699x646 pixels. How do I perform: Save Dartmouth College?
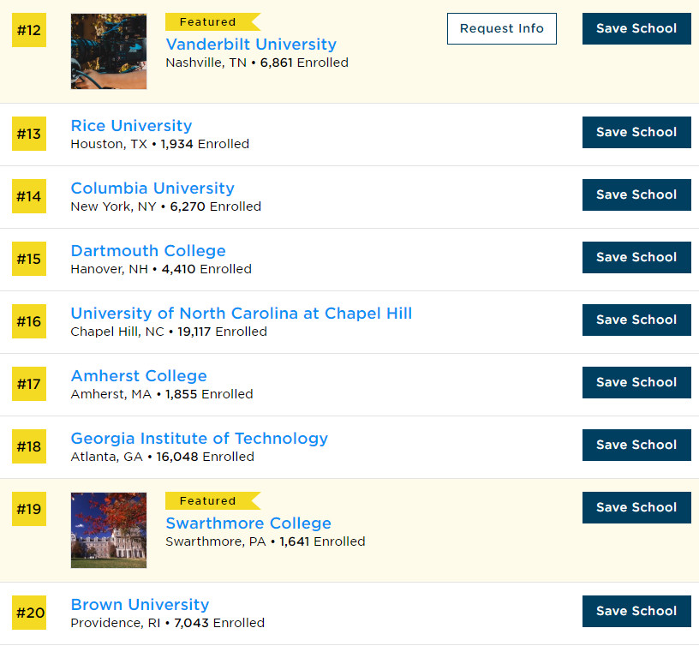pyautogui.click(x=636, y=257)
